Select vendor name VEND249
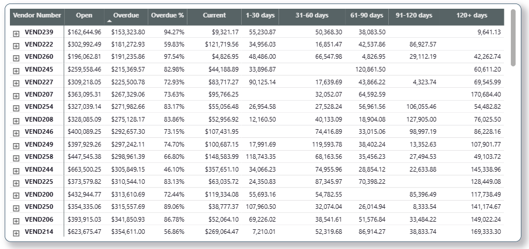Screen dimensions: 529x249 coord(39,144)
